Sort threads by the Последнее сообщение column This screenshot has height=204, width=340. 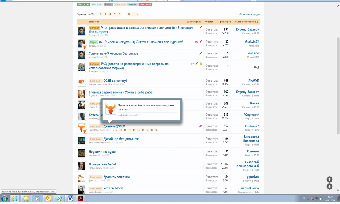coord(245,21)
